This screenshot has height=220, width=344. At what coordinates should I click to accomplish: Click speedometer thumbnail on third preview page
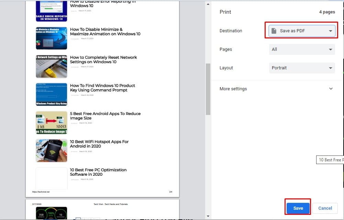[52, 213]
